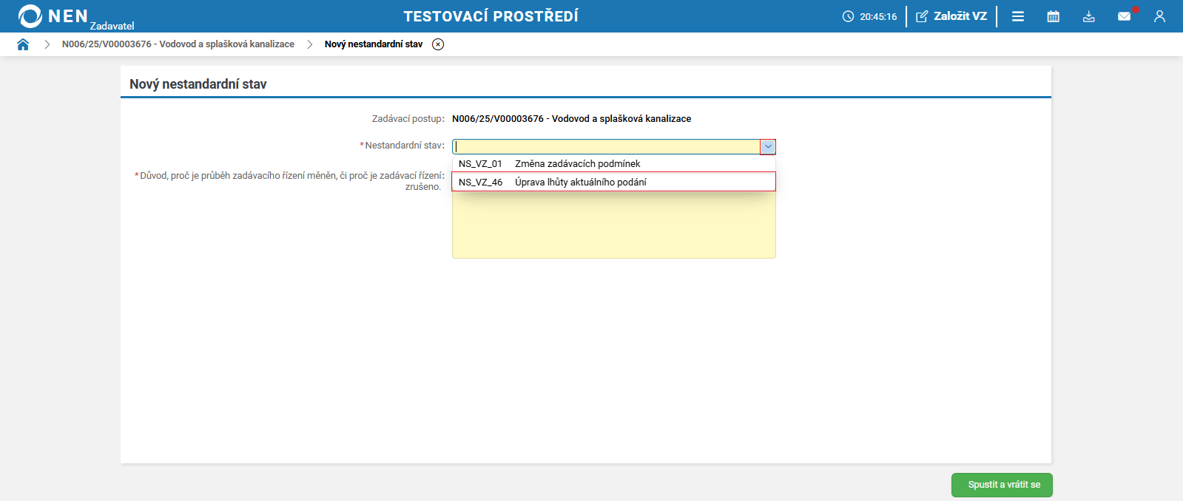Click the Nový nestandardní stav breadcrumb item
1183x501 pixels.
374,44
